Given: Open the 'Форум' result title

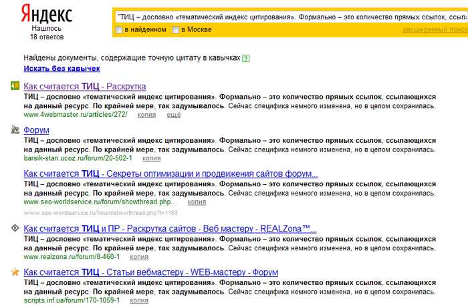Looking at the screenshot, I should click(36, 130).
